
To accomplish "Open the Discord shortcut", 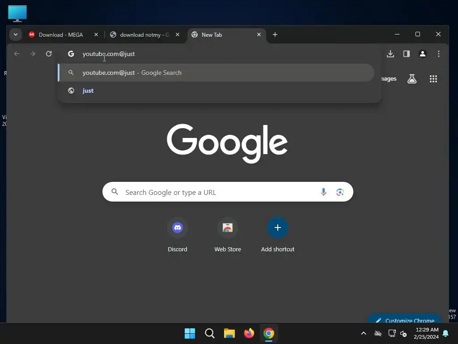I will (x=178, y=235).
